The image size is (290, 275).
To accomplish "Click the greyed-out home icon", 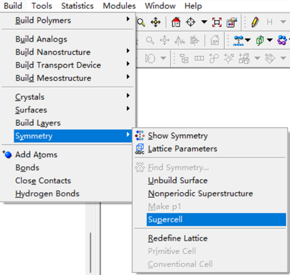I will (215, 40).
